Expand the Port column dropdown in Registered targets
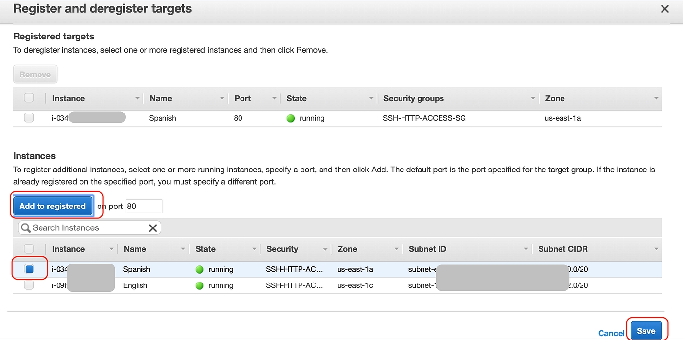 [x=274, y=98]
